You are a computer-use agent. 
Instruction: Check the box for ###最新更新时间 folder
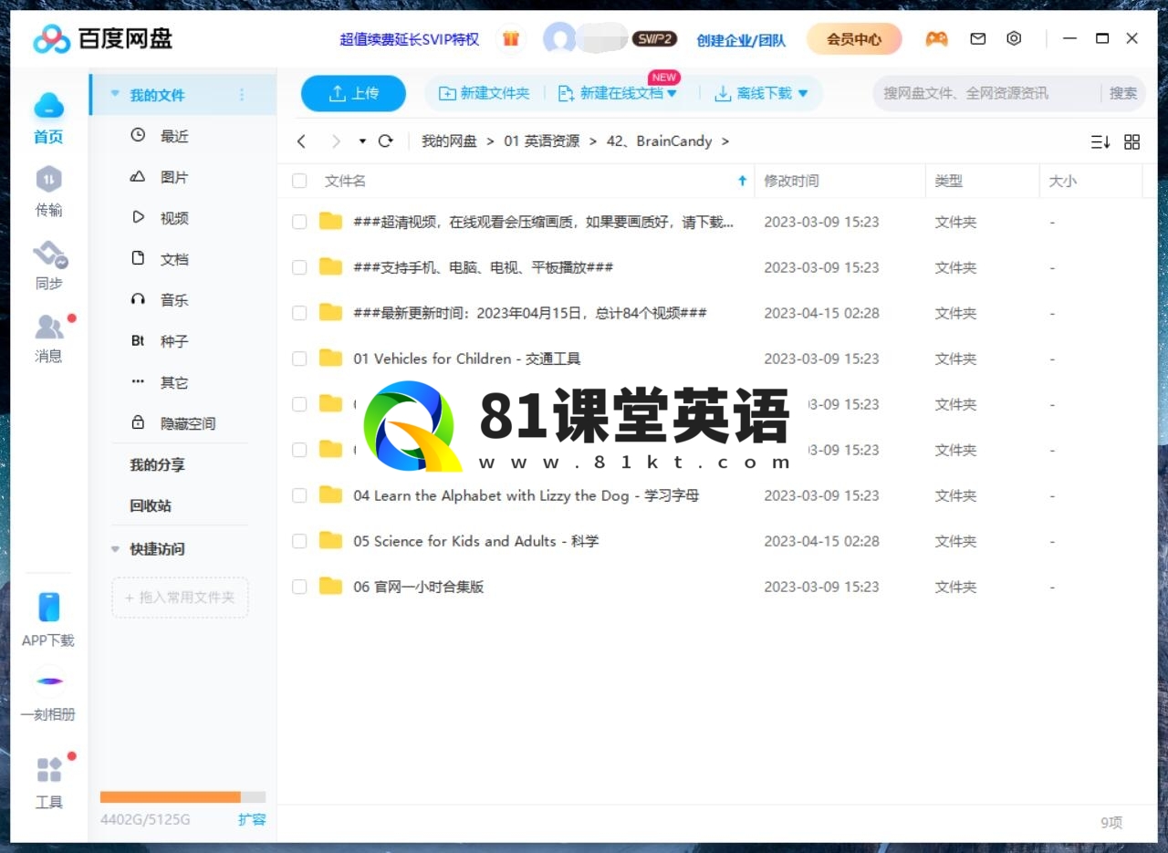299,313
